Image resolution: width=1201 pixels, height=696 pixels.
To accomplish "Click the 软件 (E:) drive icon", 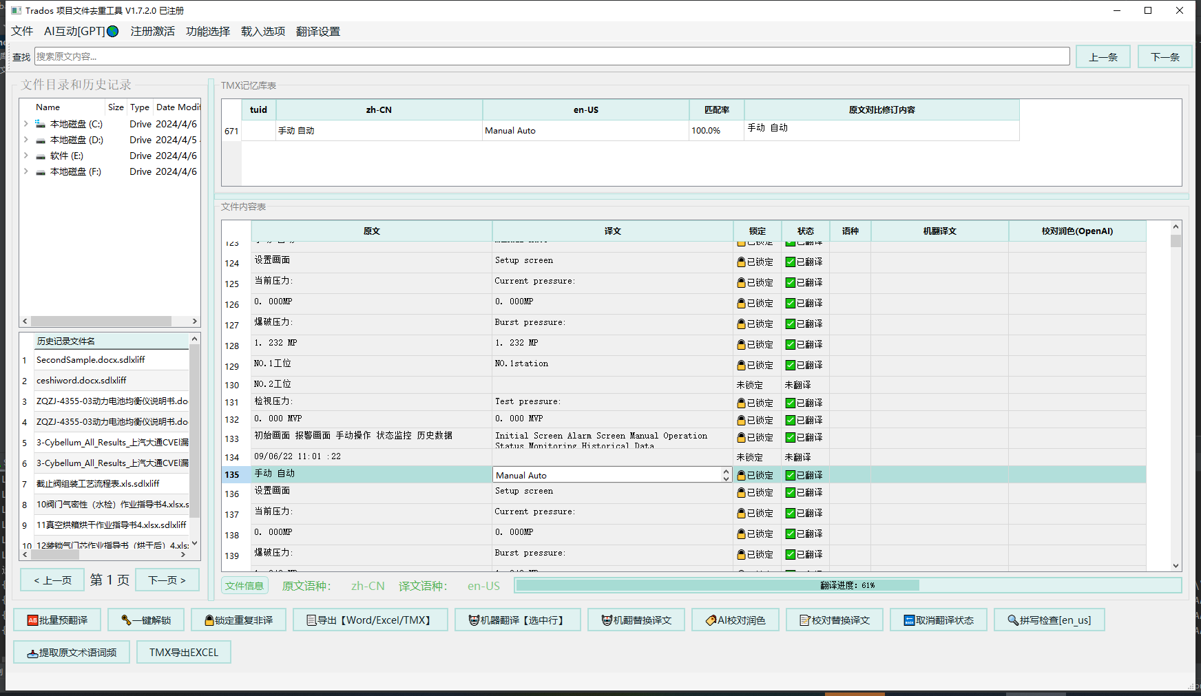I will click(41, 156).
